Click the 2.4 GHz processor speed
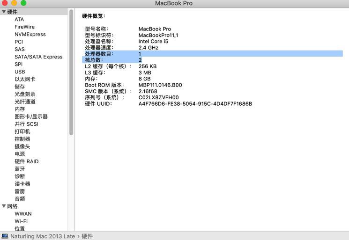349x240 pixels. coord(148,48)
